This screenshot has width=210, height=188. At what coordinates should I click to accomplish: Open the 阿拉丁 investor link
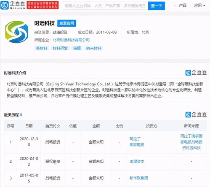pos(135,139)
